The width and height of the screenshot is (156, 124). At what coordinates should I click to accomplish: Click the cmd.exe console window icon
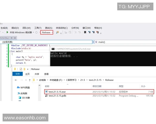(x=53, y=49)
